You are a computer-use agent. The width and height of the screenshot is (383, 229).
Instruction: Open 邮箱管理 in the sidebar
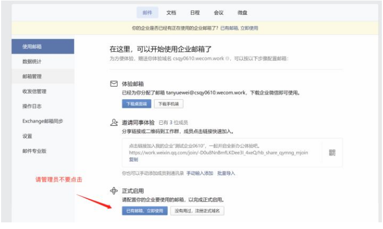click(32, 76)
